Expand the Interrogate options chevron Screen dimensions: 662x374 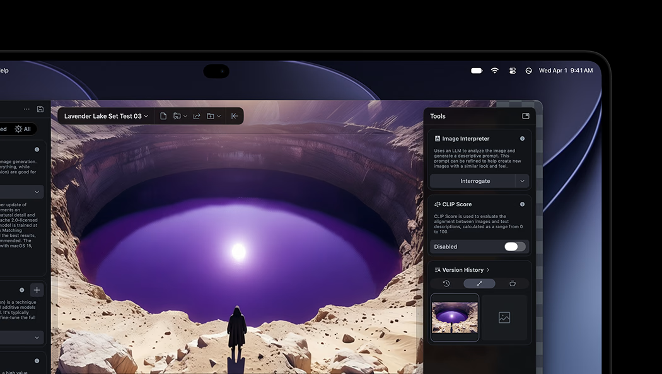coord(522,181)
